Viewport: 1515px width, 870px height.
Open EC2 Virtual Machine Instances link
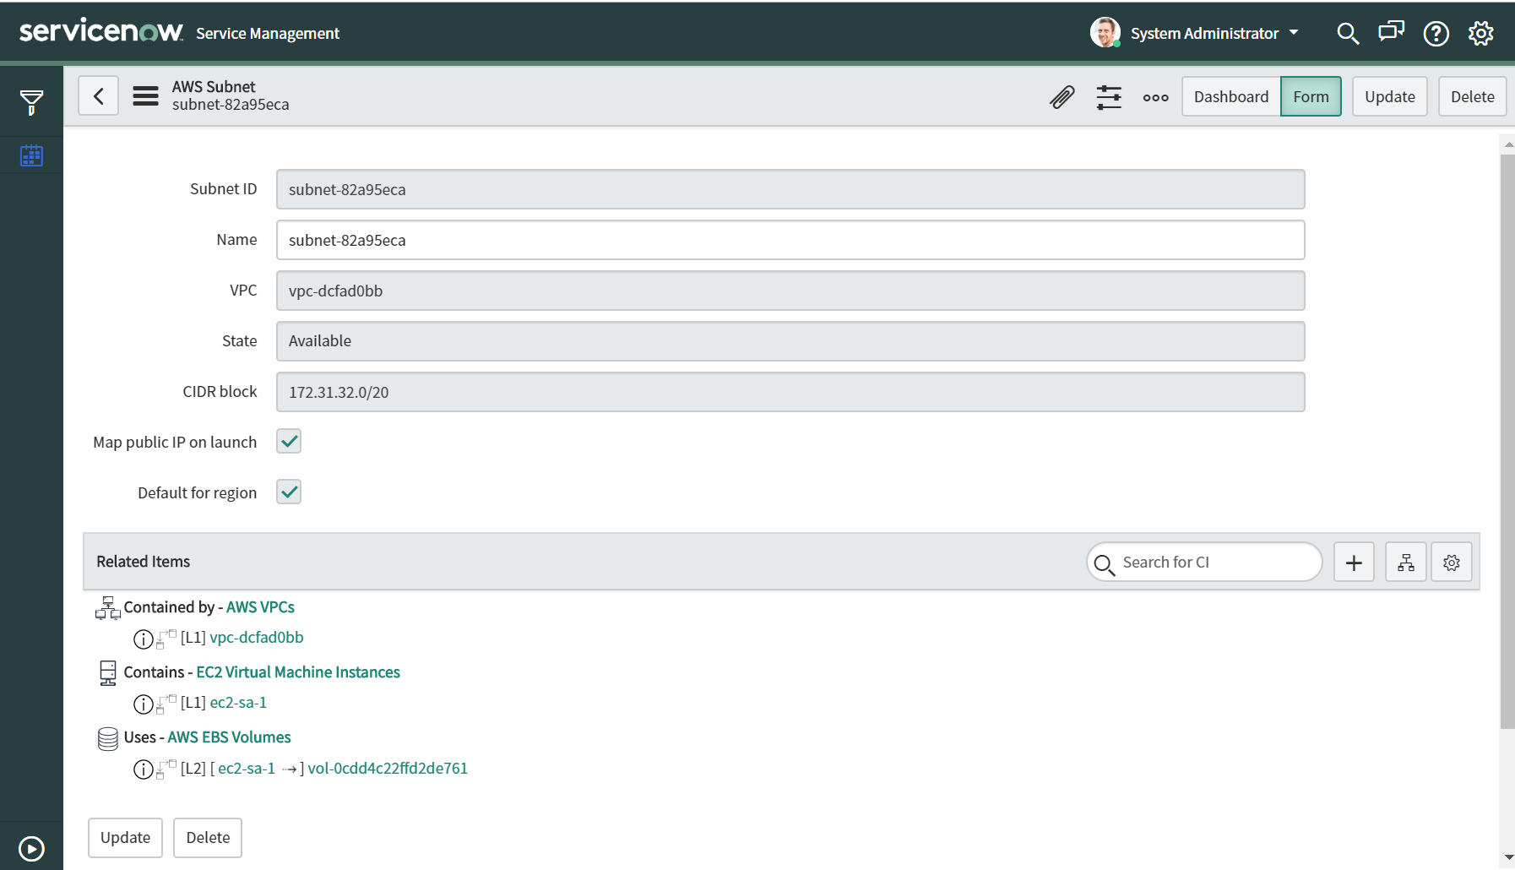(x=298, y=672)
